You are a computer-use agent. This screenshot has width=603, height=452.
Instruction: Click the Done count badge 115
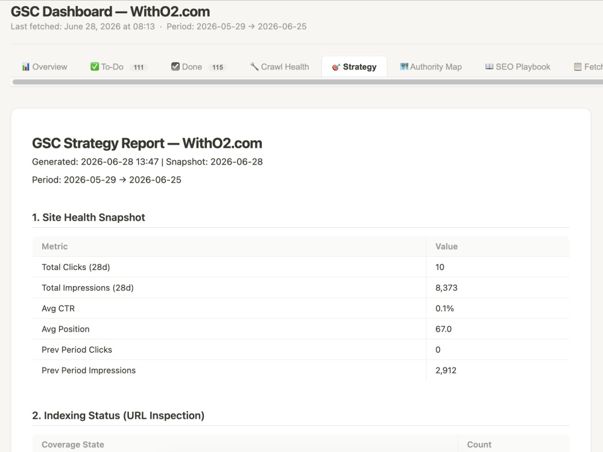click(218, 67)
